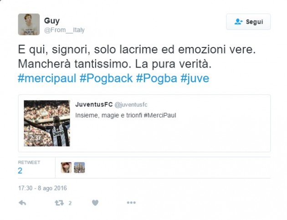Screen dimensions: 287x220
Task: Open hashtag #Pogback
Action: point(106,79)
